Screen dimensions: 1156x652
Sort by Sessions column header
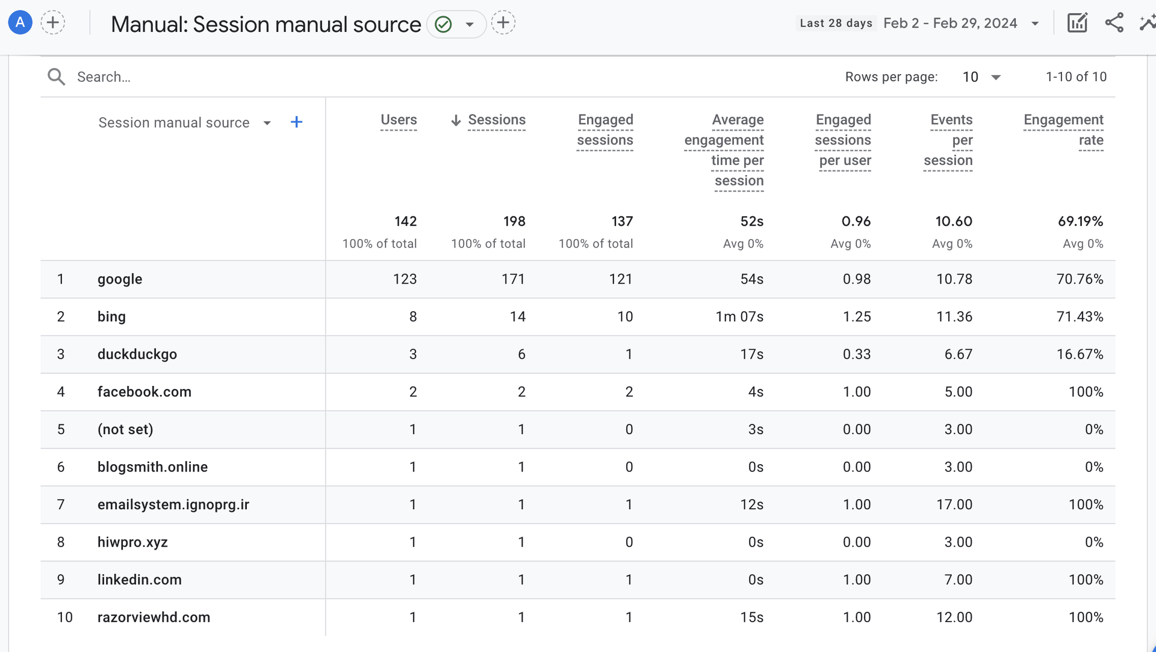496,120
